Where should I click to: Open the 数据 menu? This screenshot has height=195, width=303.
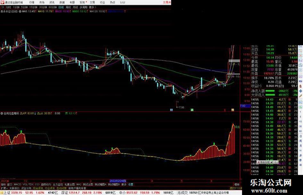62,3
